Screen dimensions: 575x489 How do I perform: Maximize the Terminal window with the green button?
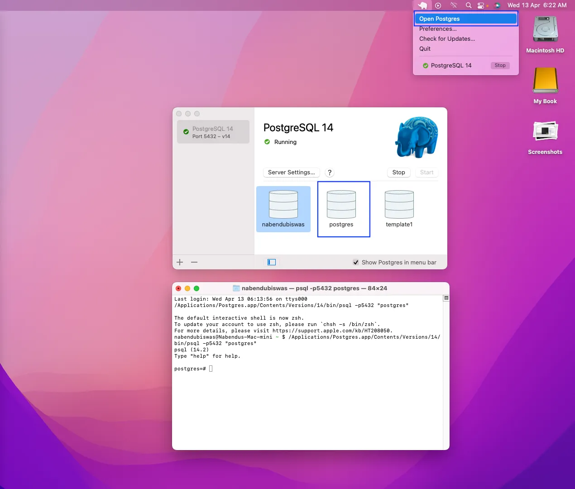coord(196,288)
